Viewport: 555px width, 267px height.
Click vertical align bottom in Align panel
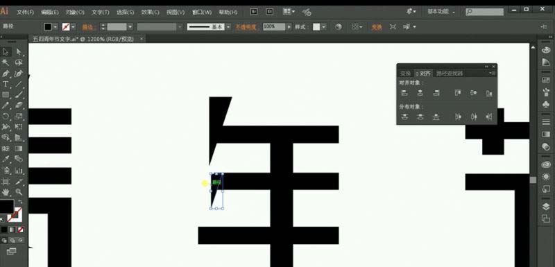489,93
